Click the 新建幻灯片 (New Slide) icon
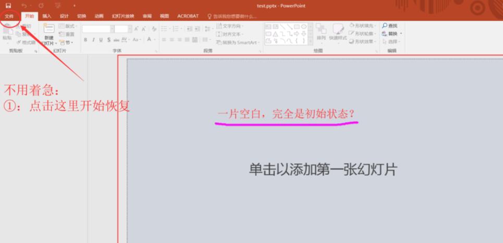Screen dimensions: 503x243 coord(49,29)
